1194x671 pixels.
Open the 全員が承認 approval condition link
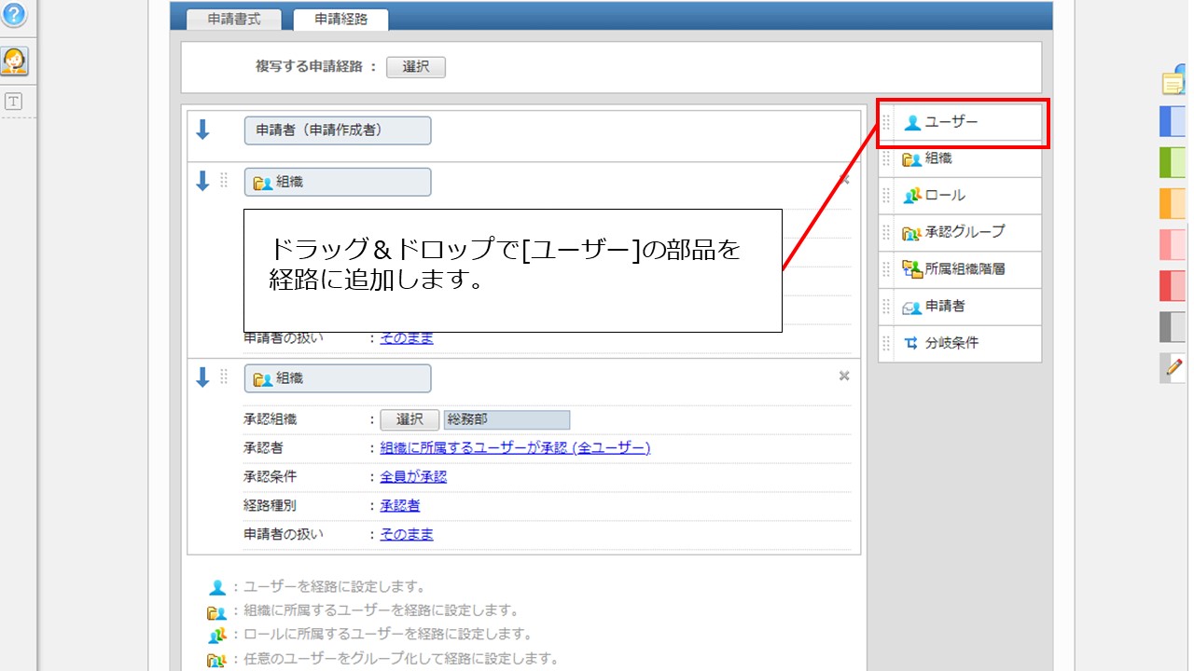click(x=413, y=476)
